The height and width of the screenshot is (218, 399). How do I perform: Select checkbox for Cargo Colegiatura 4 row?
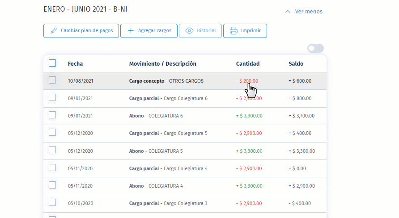pyautogui.click(x=52, y=168)
